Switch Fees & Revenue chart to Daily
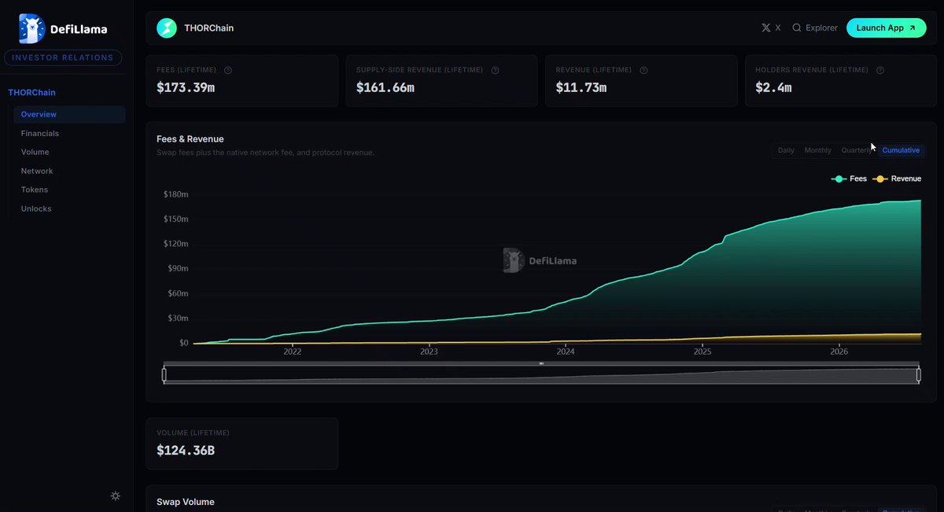Screen dimensions: 944x512 click(786, 150)
